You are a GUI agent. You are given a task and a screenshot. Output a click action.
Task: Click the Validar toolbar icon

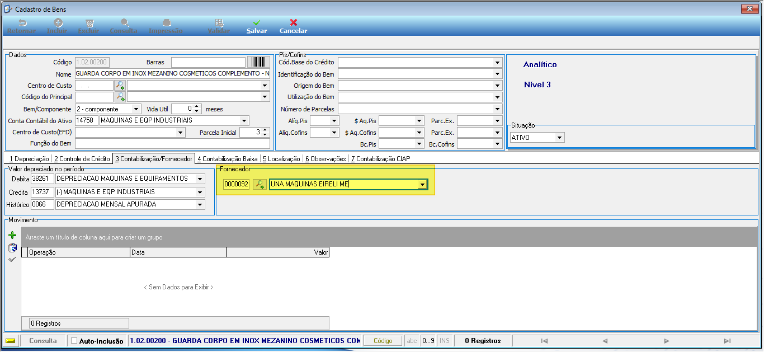(x=219, y=23)
